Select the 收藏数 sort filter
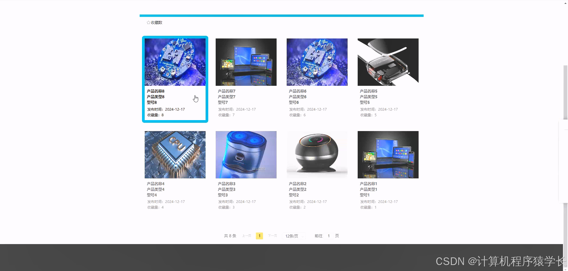This screenshot has width=568, height=271. 156,22
